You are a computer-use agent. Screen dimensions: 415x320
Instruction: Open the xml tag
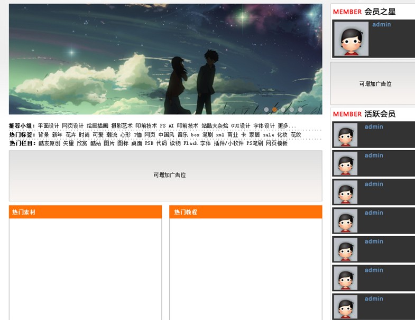[x=220, y=134]
